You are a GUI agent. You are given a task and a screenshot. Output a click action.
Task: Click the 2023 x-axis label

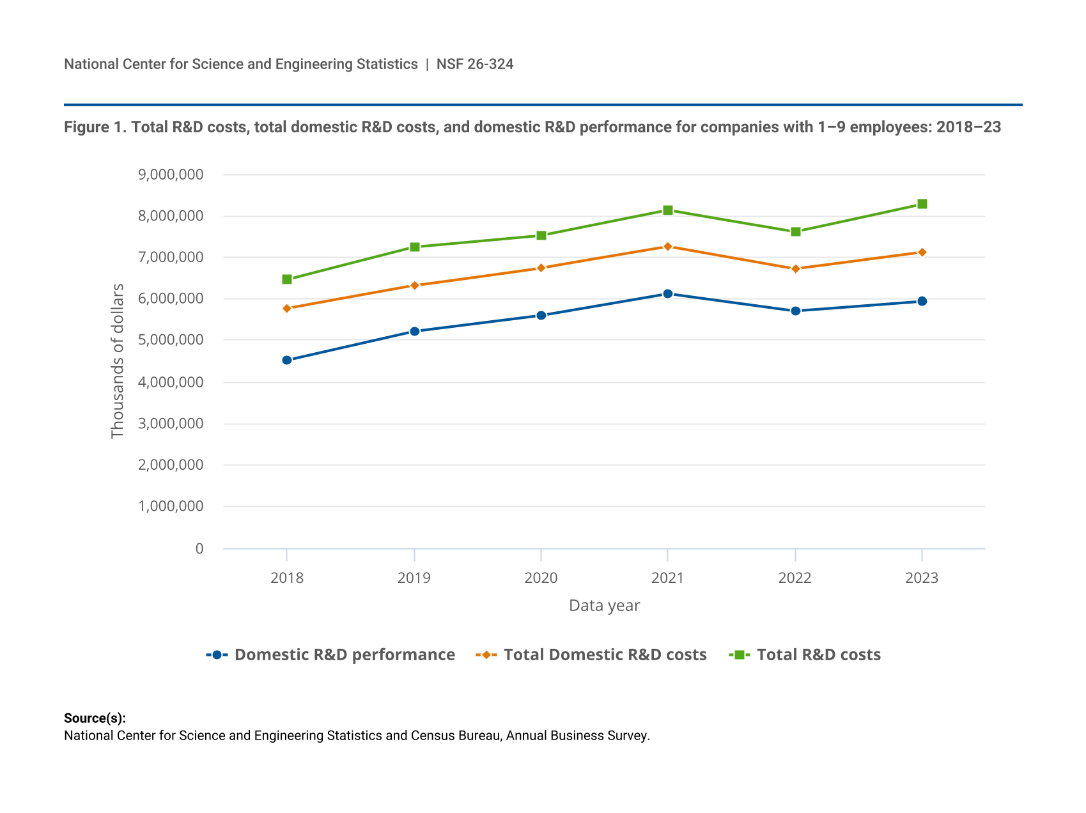pyautogui.click(x=922, y=578)
